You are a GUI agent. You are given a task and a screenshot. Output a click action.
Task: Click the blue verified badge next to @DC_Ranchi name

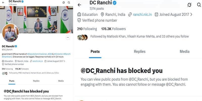tap(16, 46)
